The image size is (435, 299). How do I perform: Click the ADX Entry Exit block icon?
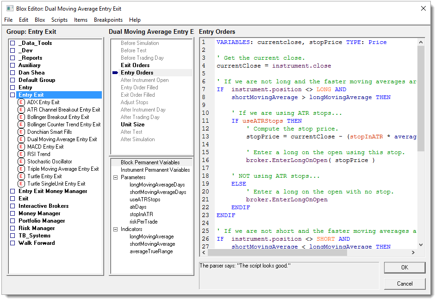click(x=21, y=102)
